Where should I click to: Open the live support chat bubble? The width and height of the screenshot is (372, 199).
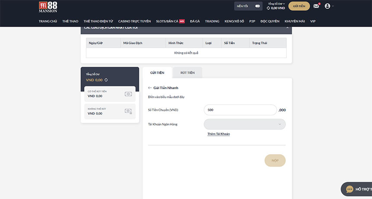click(x=350, y=189)
